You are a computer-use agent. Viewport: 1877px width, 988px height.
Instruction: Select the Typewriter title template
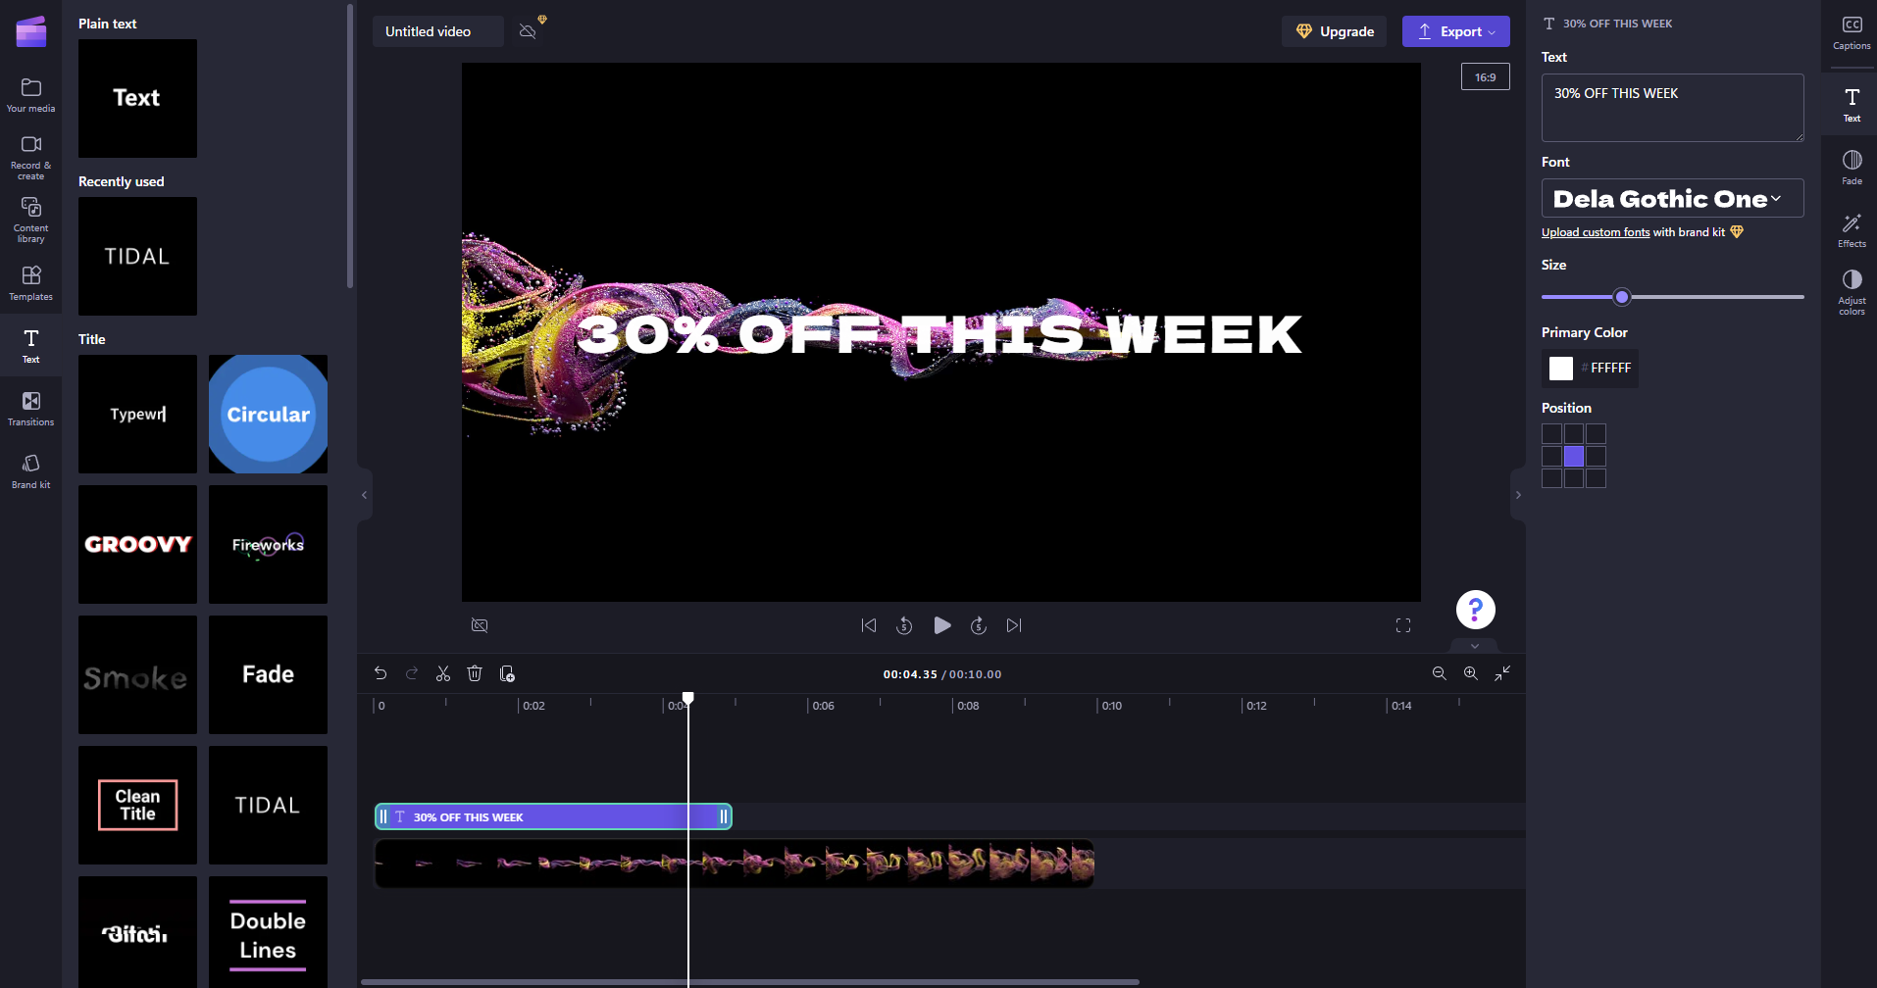(x=137, y=414)
